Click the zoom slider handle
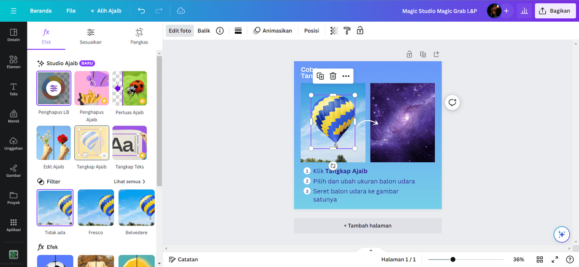This screenshot has width=579, height=267. (453, 259)
